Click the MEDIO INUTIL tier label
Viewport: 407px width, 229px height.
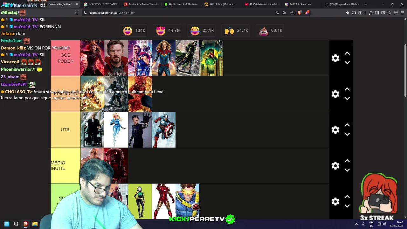[x=66, y=166]
